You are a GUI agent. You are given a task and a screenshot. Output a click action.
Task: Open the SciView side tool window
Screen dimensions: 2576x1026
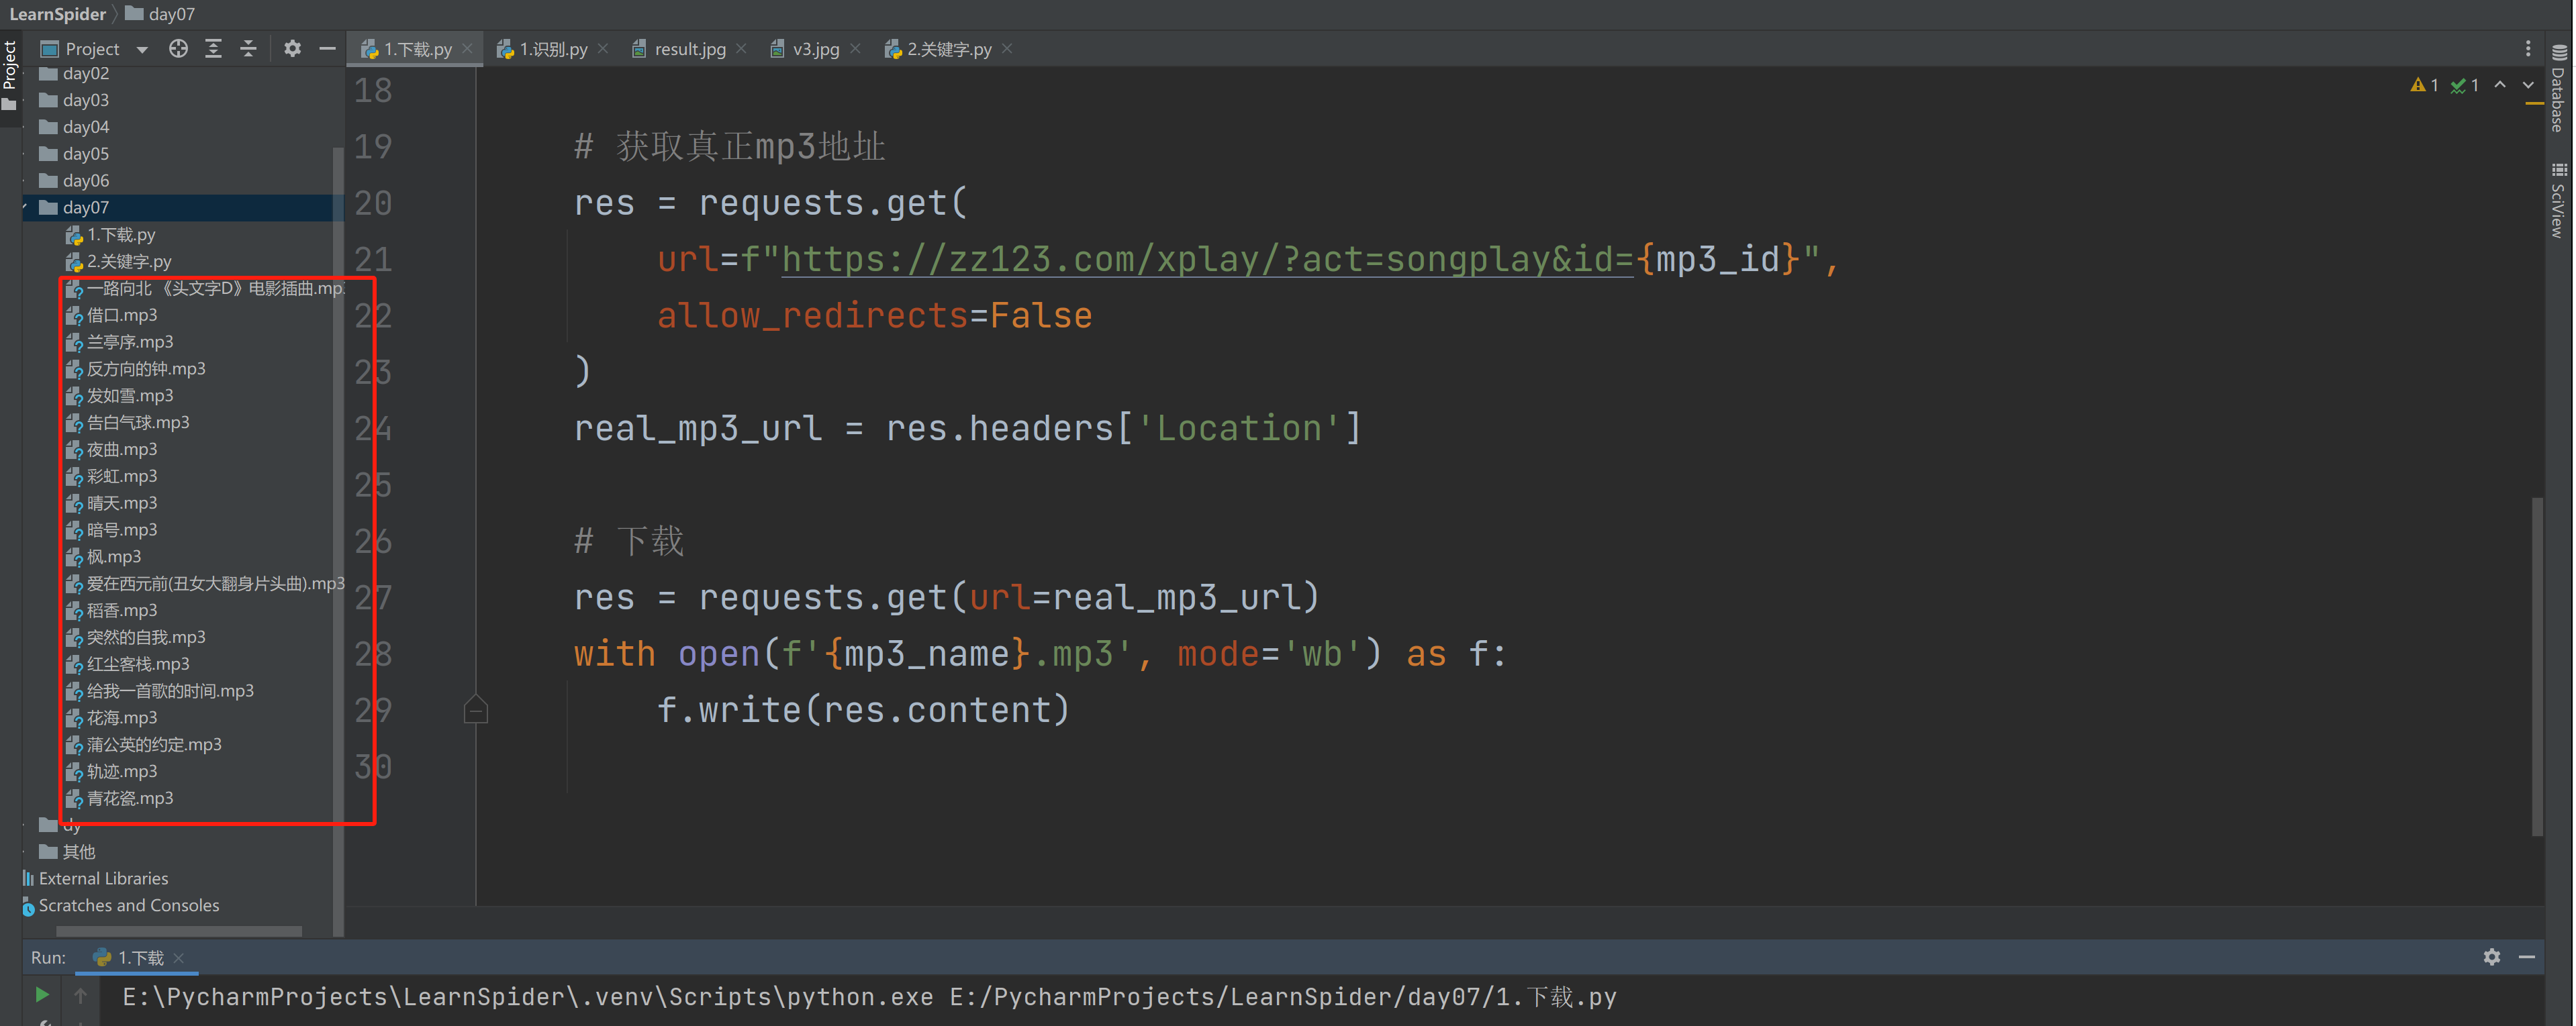click(2559, 200)
